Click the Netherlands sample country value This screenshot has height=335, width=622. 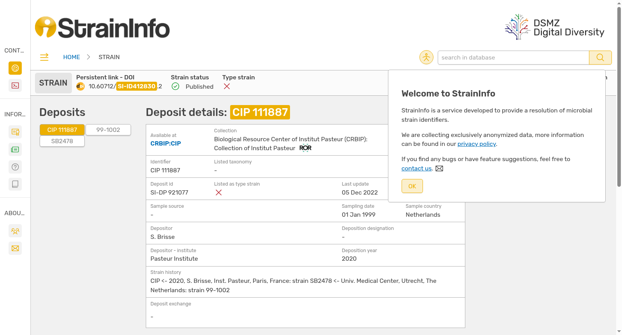423,215
